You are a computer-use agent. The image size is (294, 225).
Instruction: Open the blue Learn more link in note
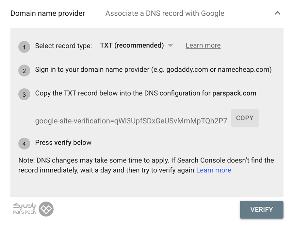tap(214, 170)
